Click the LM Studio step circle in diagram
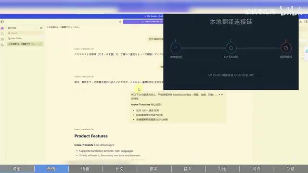Image resolution: width=308 pixels, height=173 pixels. 231,48
